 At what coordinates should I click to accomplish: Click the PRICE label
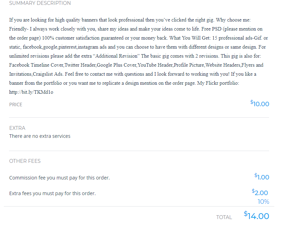pyautogui.click(x=16, y=104)
